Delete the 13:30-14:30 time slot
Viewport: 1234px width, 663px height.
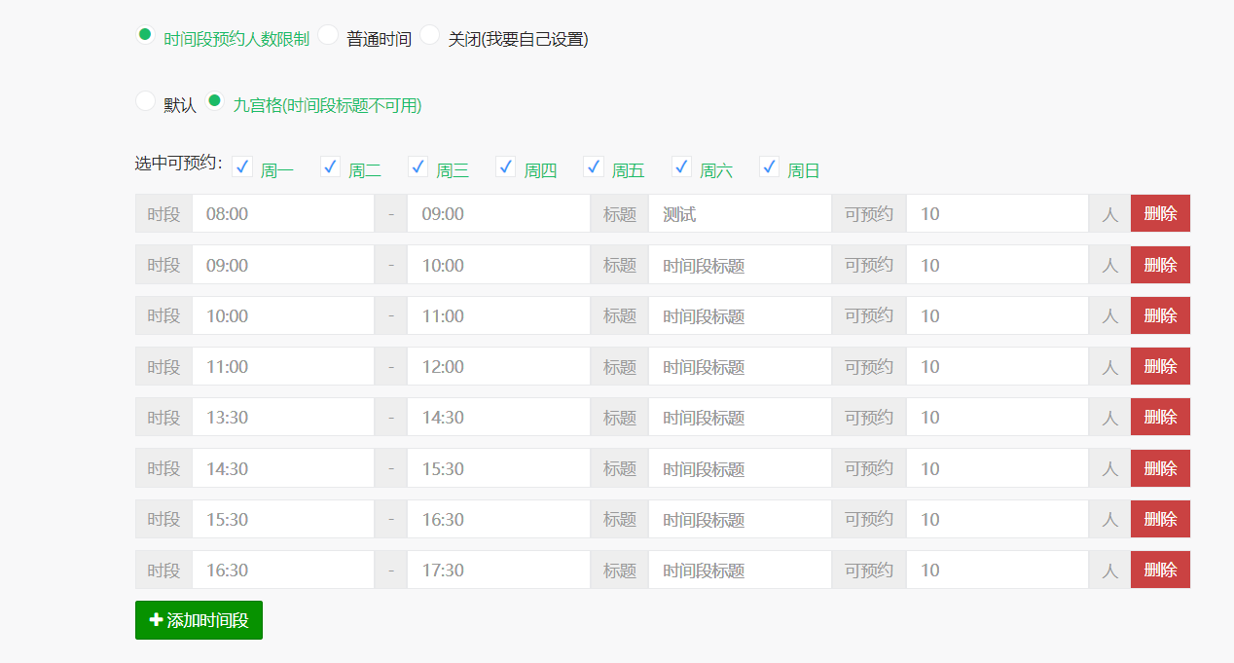click(x=1160, y=417)
